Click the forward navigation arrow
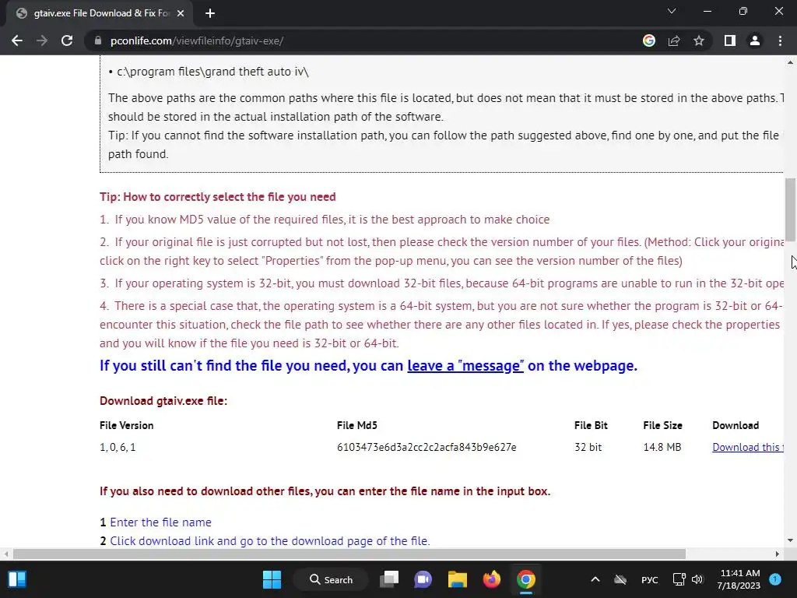This screenshot has width=797, height=598. click(42, 40)
